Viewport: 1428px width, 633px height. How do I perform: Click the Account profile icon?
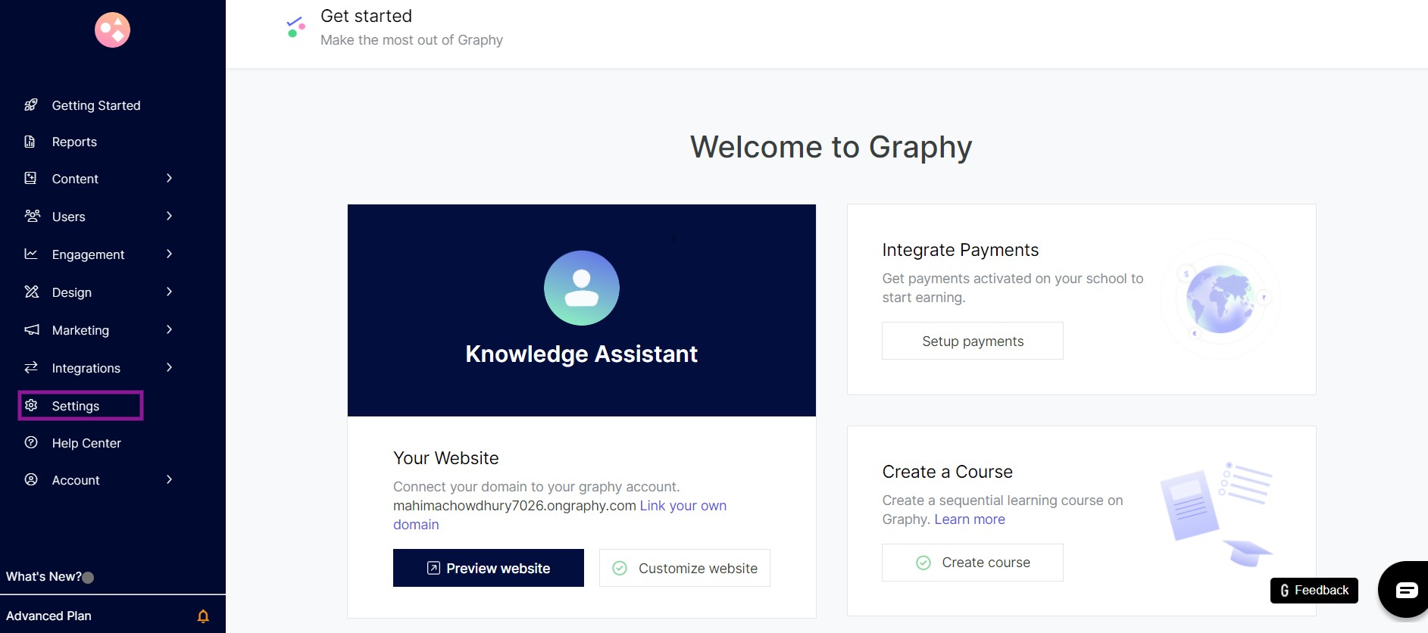point(31,479)
